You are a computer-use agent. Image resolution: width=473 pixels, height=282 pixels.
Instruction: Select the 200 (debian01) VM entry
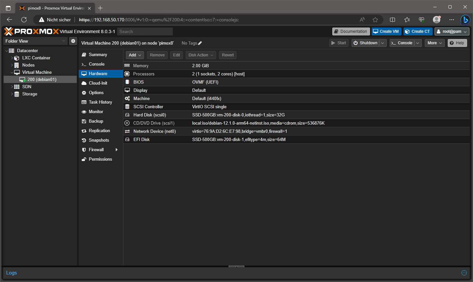[40, 80]
